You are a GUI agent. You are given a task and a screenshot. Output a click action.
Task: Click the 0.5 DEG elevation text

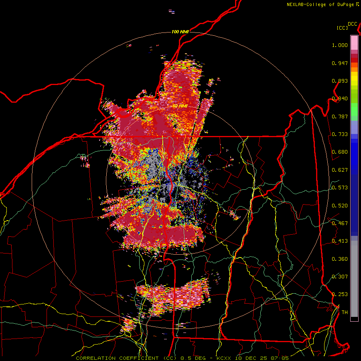click(193, 358)
